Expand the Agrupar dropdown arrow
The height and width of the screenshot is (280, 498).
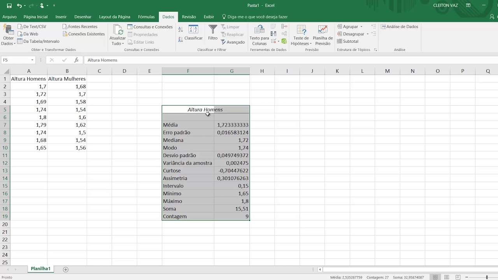pos(361,27)
